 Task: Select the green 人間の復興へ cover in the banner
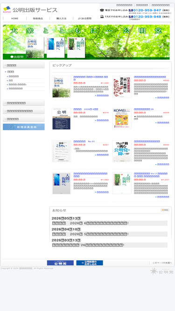[x=76, y=48]
